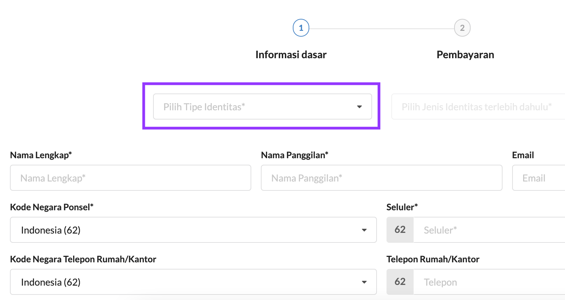Click the 62 prefix box beside Telepon
The width and height of the screenshot is (565, 300).
[400, 282]
